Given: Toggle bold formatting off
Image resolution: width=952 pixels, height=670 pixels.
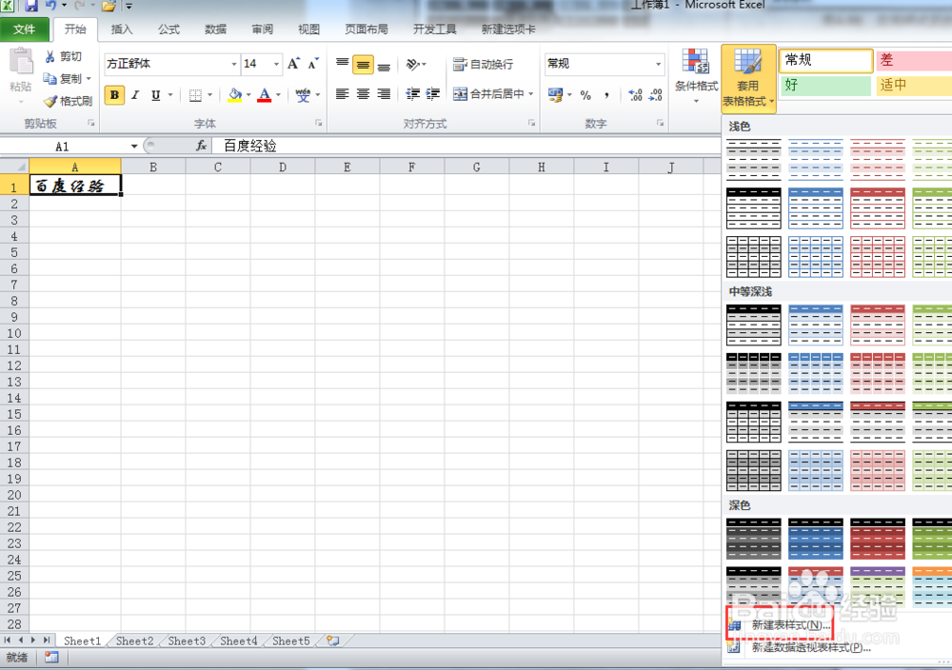Looking at the screenshot, I should pyautogui.click(x=113, y=95).
